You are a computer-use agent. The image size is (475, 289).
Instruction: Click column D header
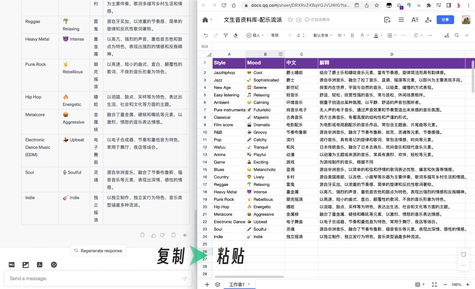point(392,54)
